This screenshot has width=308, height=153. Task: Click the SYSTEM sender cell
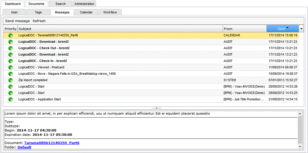230,80
